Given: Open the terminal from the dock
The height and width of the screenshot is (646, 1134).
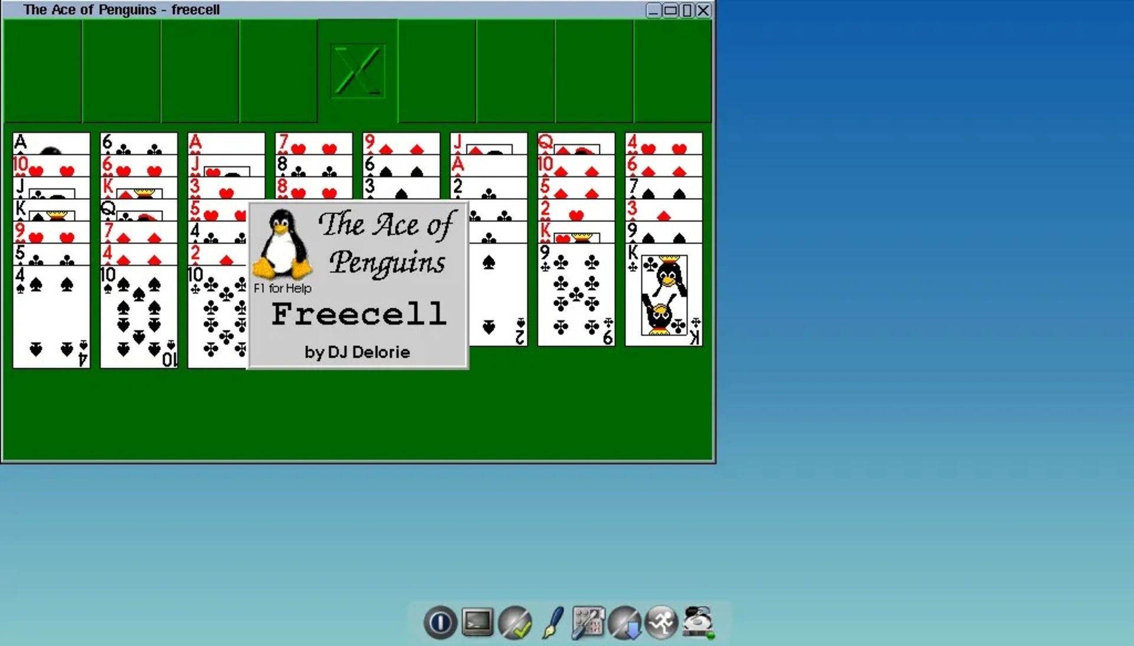Looking at the screenshot, I should 477,621.
